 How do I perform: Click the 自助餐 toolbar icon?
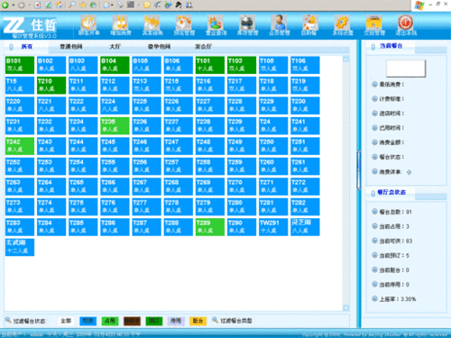[x=309, y=25]
